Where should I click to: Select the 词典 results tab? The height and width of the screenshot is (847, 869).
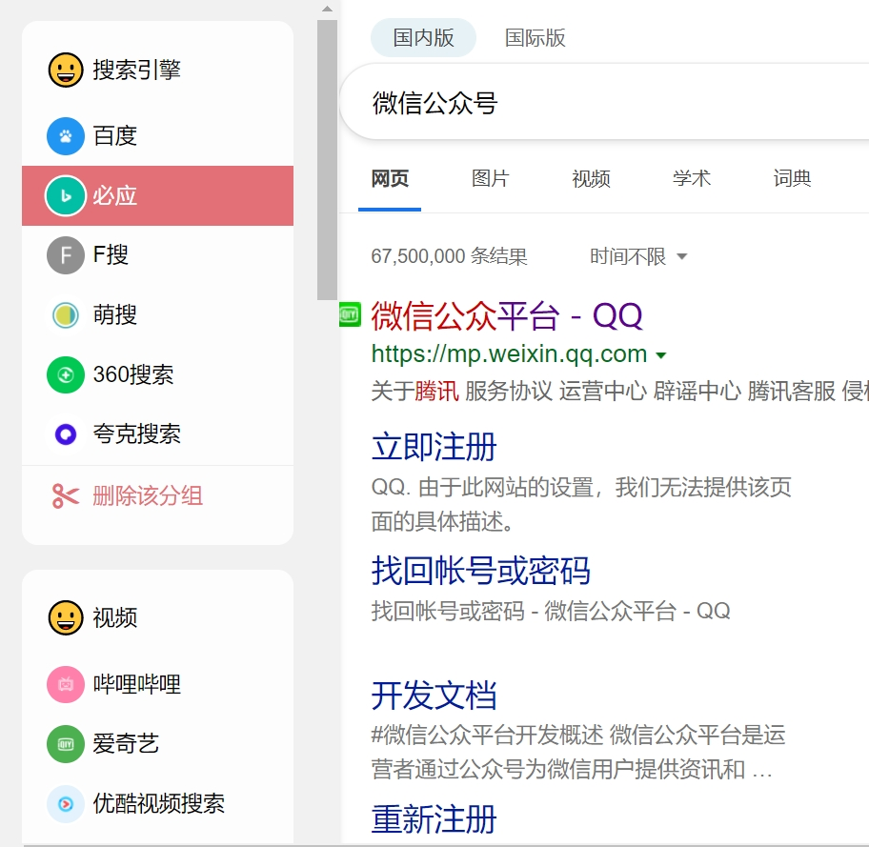[x=792, y=178]
